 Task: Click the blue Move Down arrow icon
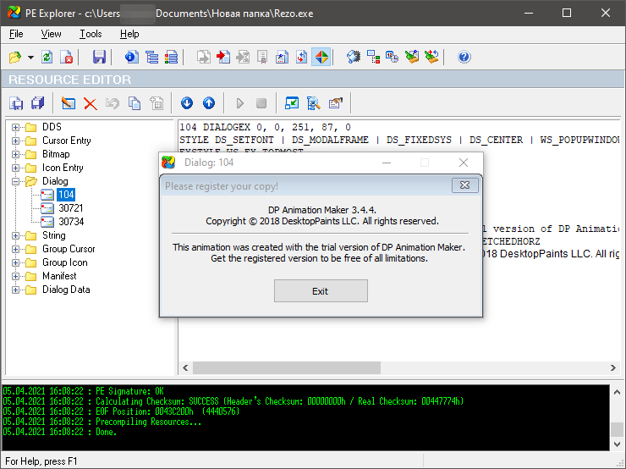coord(187,103)
